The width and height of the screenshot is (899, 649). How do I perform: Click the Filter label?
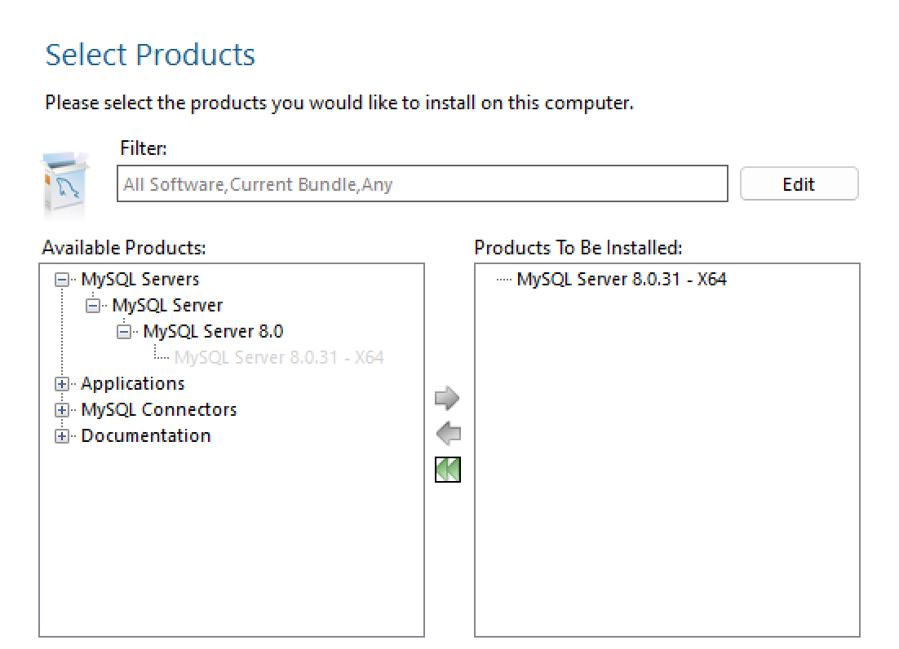[144, 148]
